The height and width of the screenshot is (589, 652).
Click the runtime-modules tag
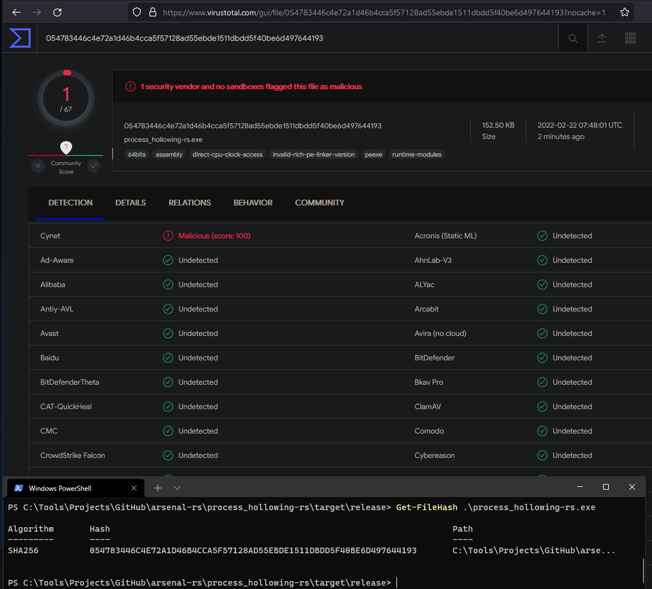[417, 154]
